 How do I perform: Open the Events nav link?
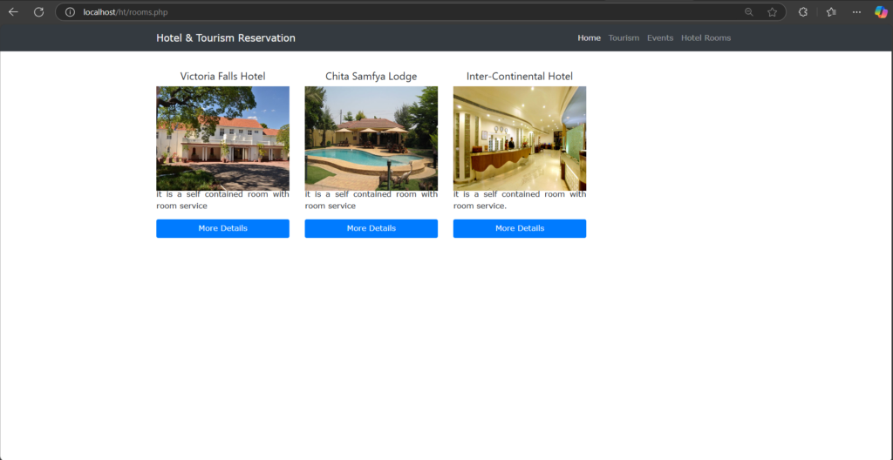click(660, 38)
